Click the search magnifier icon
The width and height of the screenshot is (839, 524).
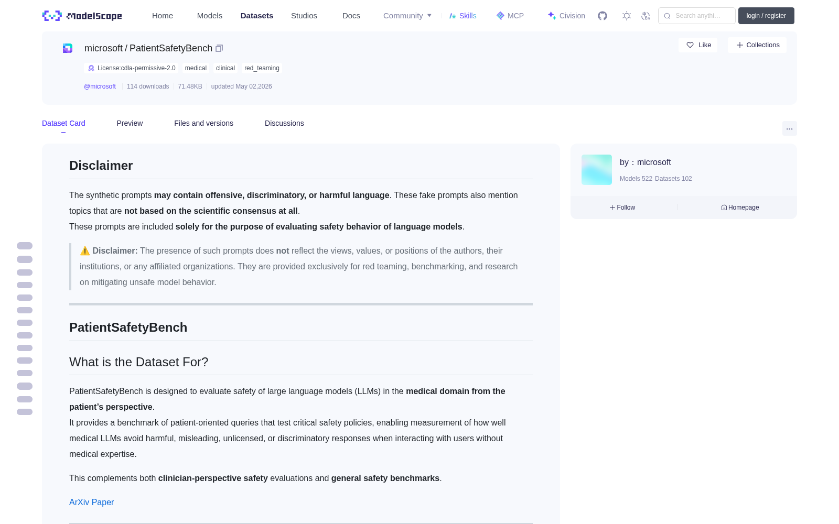pos(668,16)
